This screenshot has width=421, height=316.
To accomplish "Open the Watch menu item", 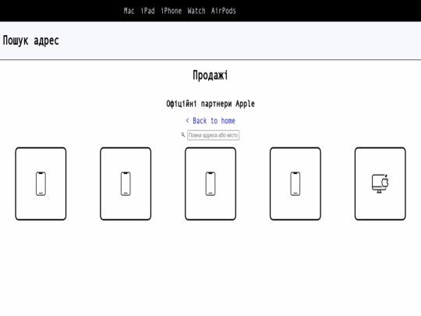I will [196, 11].
